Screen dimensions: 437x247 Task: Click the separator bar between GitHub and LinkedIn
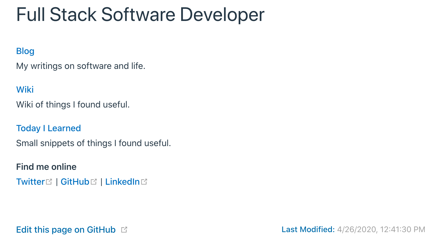[102, 182]
